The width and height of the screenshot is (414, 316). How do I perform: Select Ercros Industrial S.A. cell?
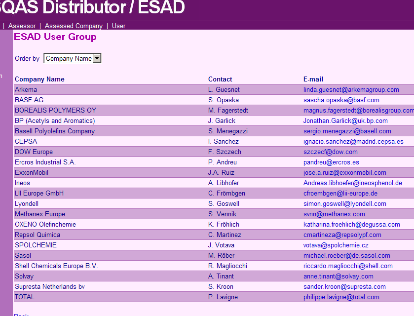pos(45,162)
